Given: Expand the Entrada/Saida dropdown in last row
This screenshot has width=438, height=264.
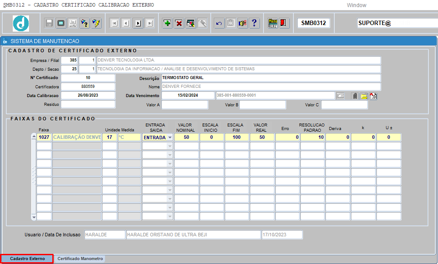Looking at the screenshot, I should coord(170,216).
